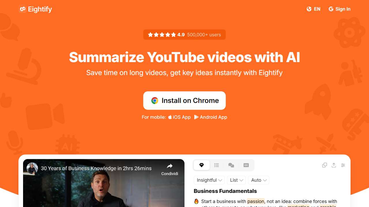
Task: Open summary settings sliders icon
Action: [343, 165]
